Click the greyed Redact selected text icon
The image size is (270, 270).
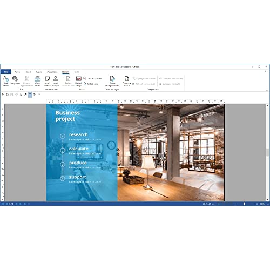pyautogui.click(x=68, y=80)
